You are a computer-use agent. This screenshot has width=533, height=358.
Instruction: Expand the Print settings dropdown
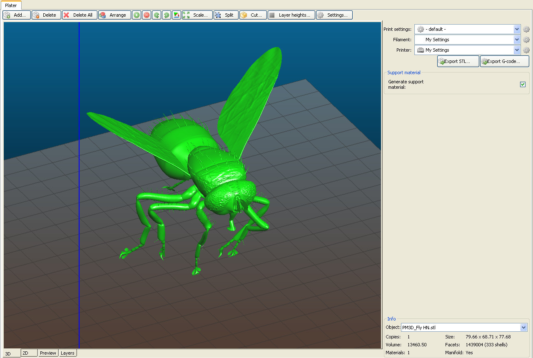tap(517, 29)
